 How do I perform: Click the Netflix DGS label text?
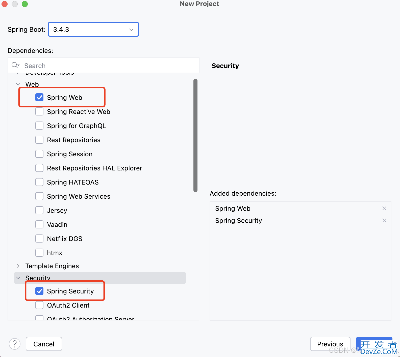(x=65, y=239)
